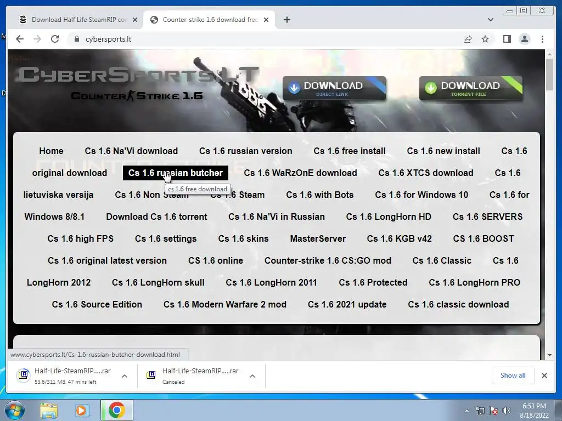Image resolution: width=562 pixels, height=421 pixels.
Task: Bookmark this page with the star
Action: click(x=485, y=39)
